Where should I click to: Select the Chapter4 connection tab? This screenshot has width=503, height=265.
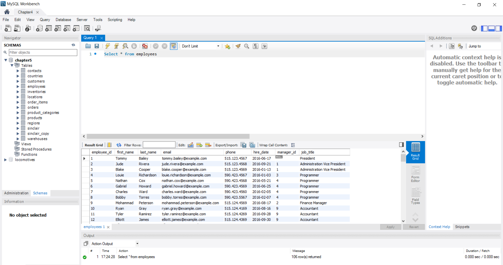pos(25,12)
